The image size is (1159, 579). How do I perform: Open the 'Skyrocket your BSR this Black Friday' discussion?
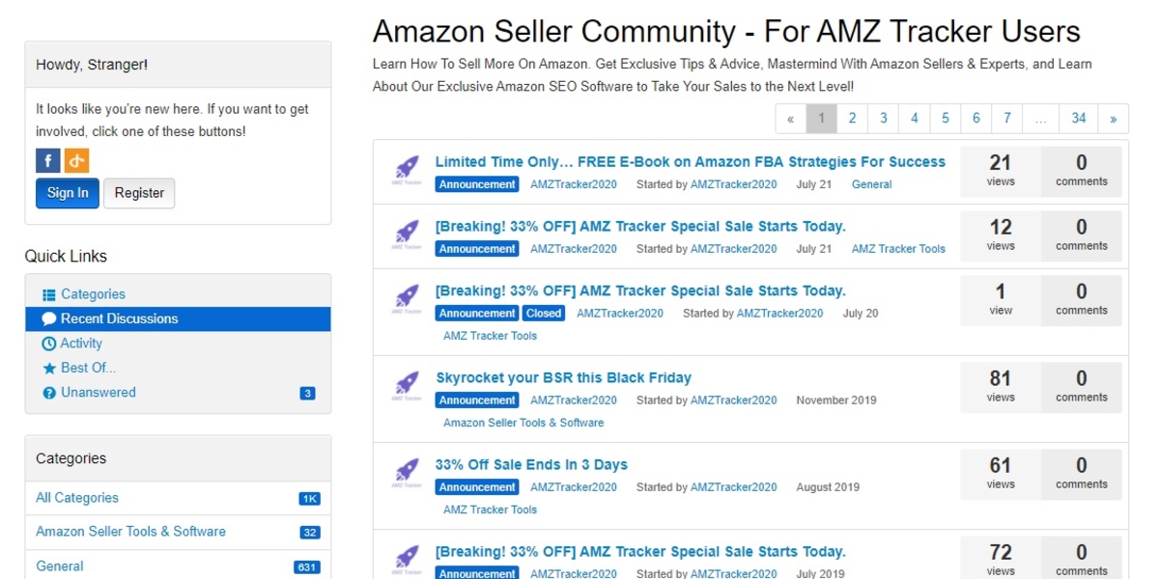click(563, 378)
